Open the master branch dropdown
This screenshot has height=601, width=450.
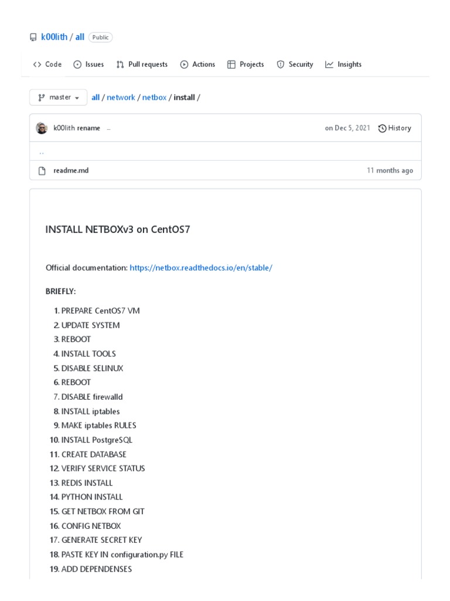coord(59,97)
